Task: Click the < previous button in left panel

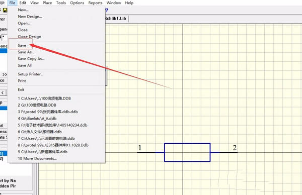Action: [3, 93]
